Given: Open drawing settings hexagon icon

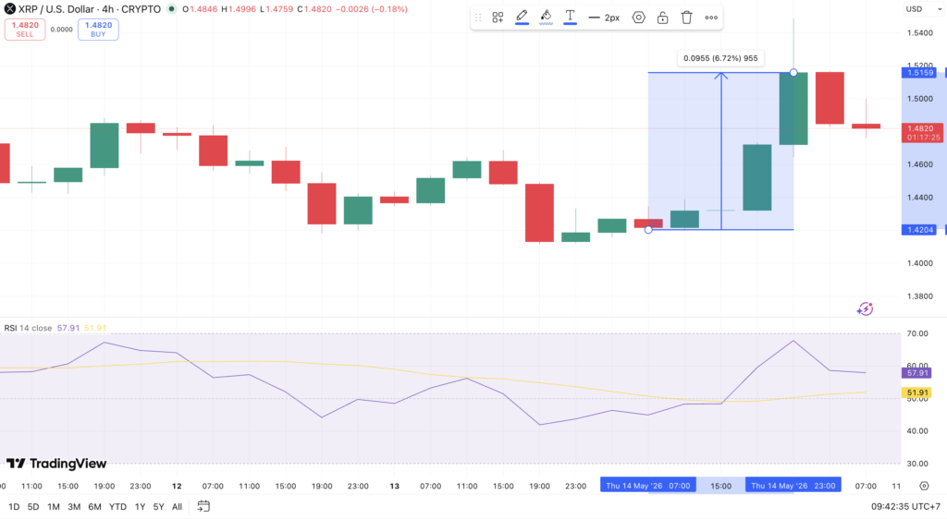Looking at the screenshot, I should point(638,18).
